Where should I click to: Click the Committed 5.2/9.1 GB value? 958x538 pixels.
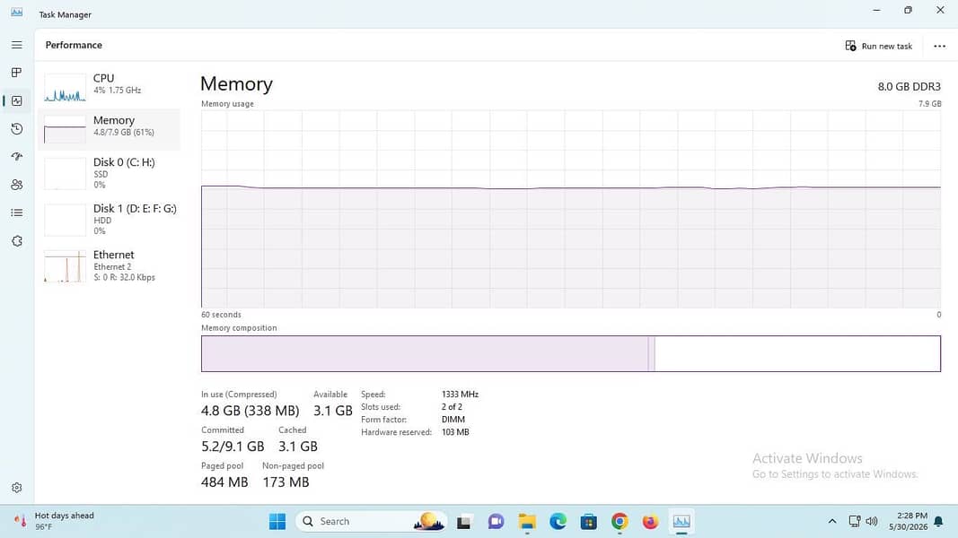click(x=233, y=447)
